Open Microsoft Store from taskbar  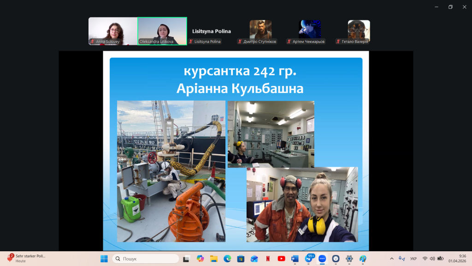241,259
